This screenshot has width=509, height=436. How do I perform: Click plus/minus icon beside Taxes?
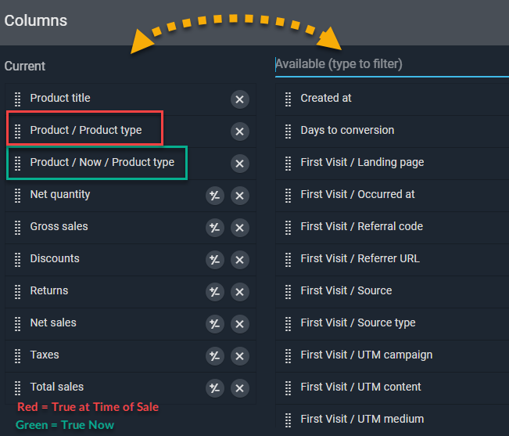214,356
